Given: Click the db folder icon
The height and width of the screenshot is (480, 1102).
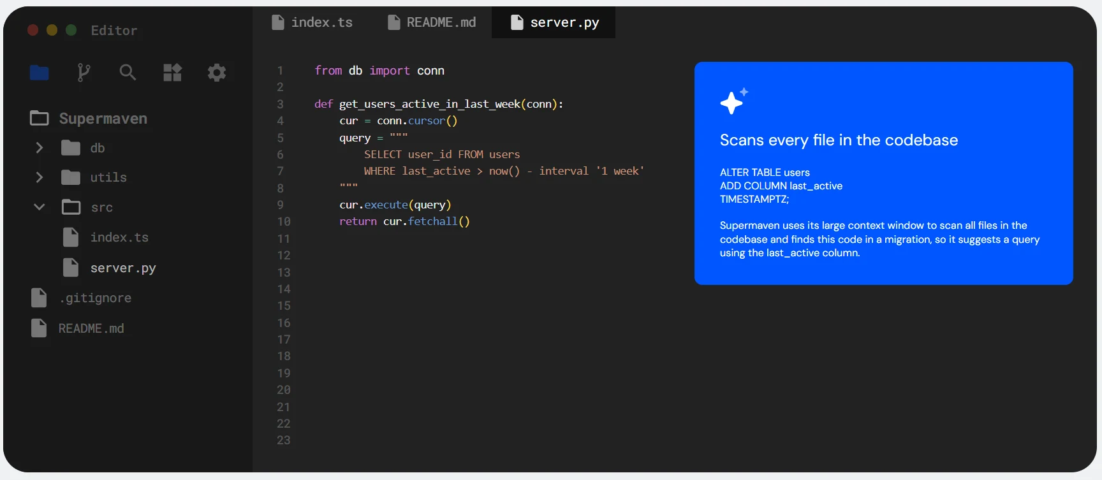Looking at the screenshot, I should click(x=71, y=148).
